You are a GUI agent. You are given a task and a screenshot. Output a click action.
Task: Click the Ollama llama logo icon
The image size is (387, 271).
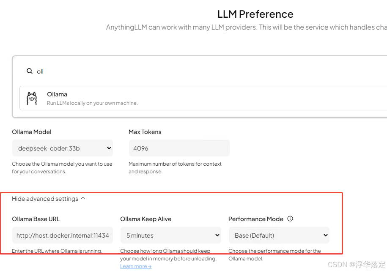tap(32, 99)
